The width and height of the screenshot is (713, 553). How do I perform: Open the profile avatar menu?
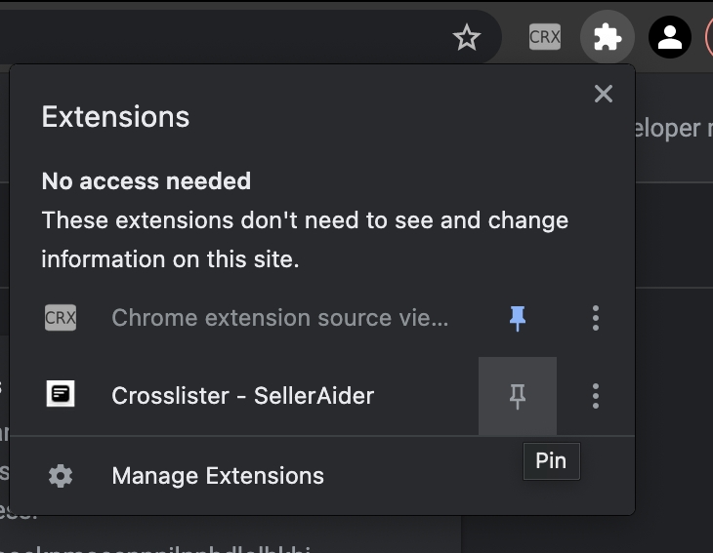coord(670,38)
